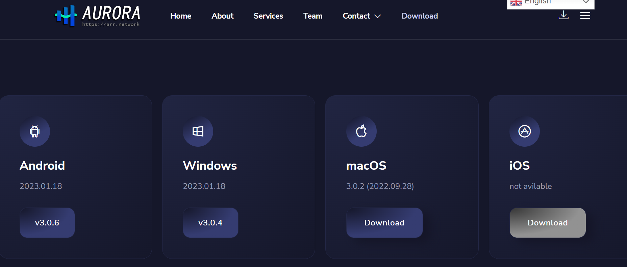Click the iOS heading text

(520, 166)
